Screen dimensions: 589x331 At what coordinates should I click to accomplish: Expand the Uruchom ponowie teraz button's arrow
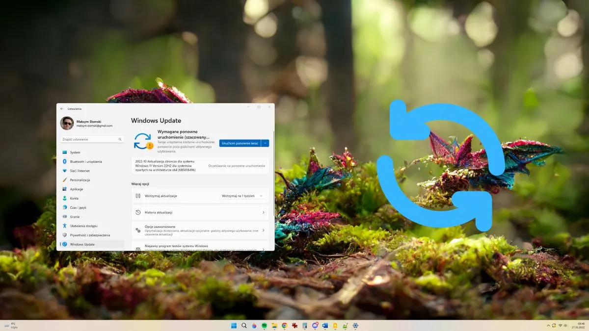click(x=265, y=143)
